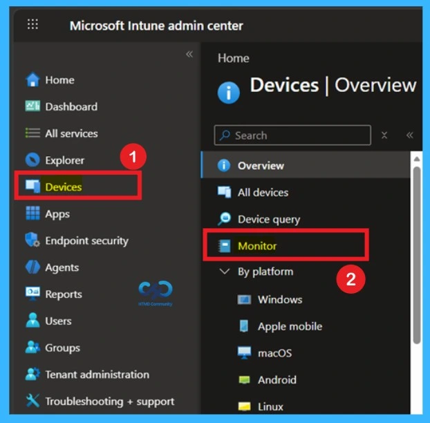The image size is (430, 423).
Task: Click the Troubleshooting + support tools icon
Action: pyautogui.click(x=32, y=401)
